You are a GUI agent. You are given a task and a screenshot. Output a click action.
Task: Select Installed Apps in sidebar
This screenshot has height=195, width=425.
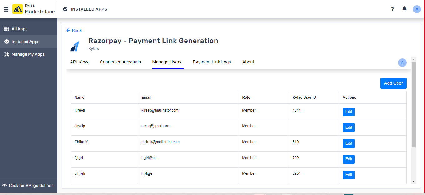click(29, 42)
